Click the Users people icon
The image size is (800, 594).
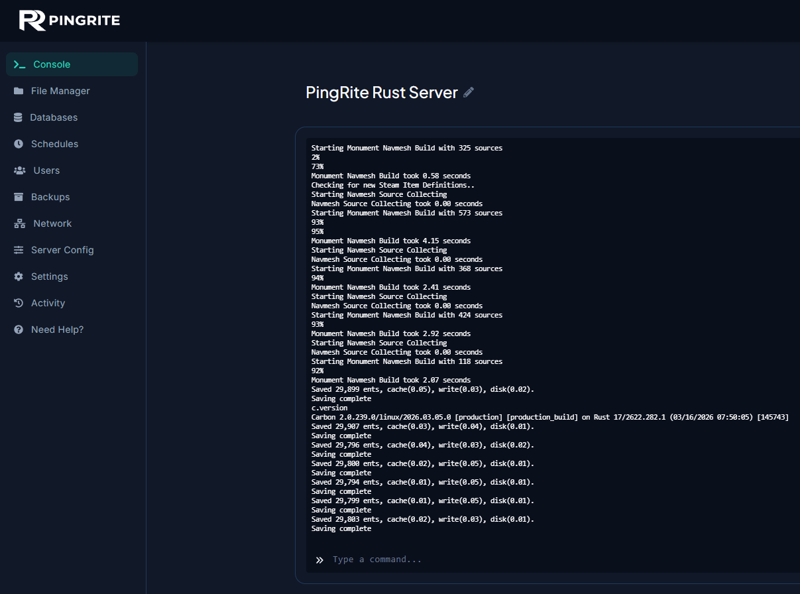19,170
